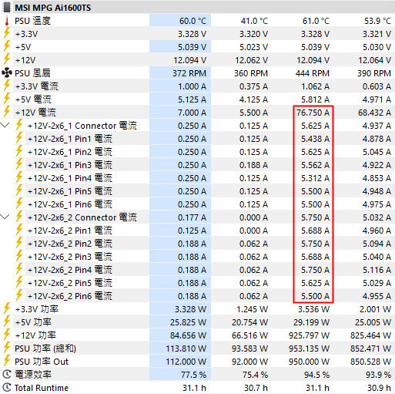Select the +12V 電流 row label

[35, 113]
